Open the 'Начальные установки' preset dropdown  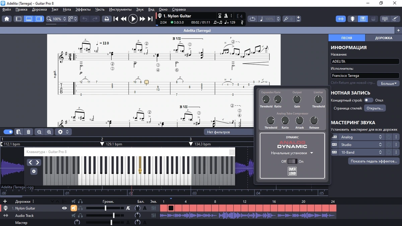click(x=292, y=153)
